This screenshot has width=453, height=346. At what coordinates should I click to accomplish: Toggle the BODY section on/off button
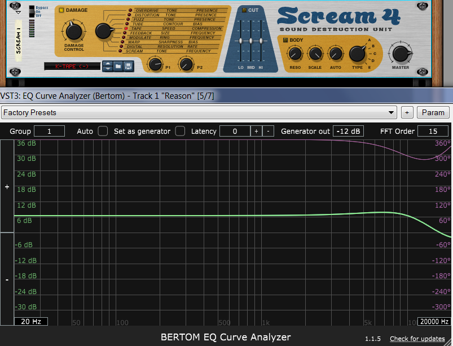pyautogui.click(x=285, y=40)
